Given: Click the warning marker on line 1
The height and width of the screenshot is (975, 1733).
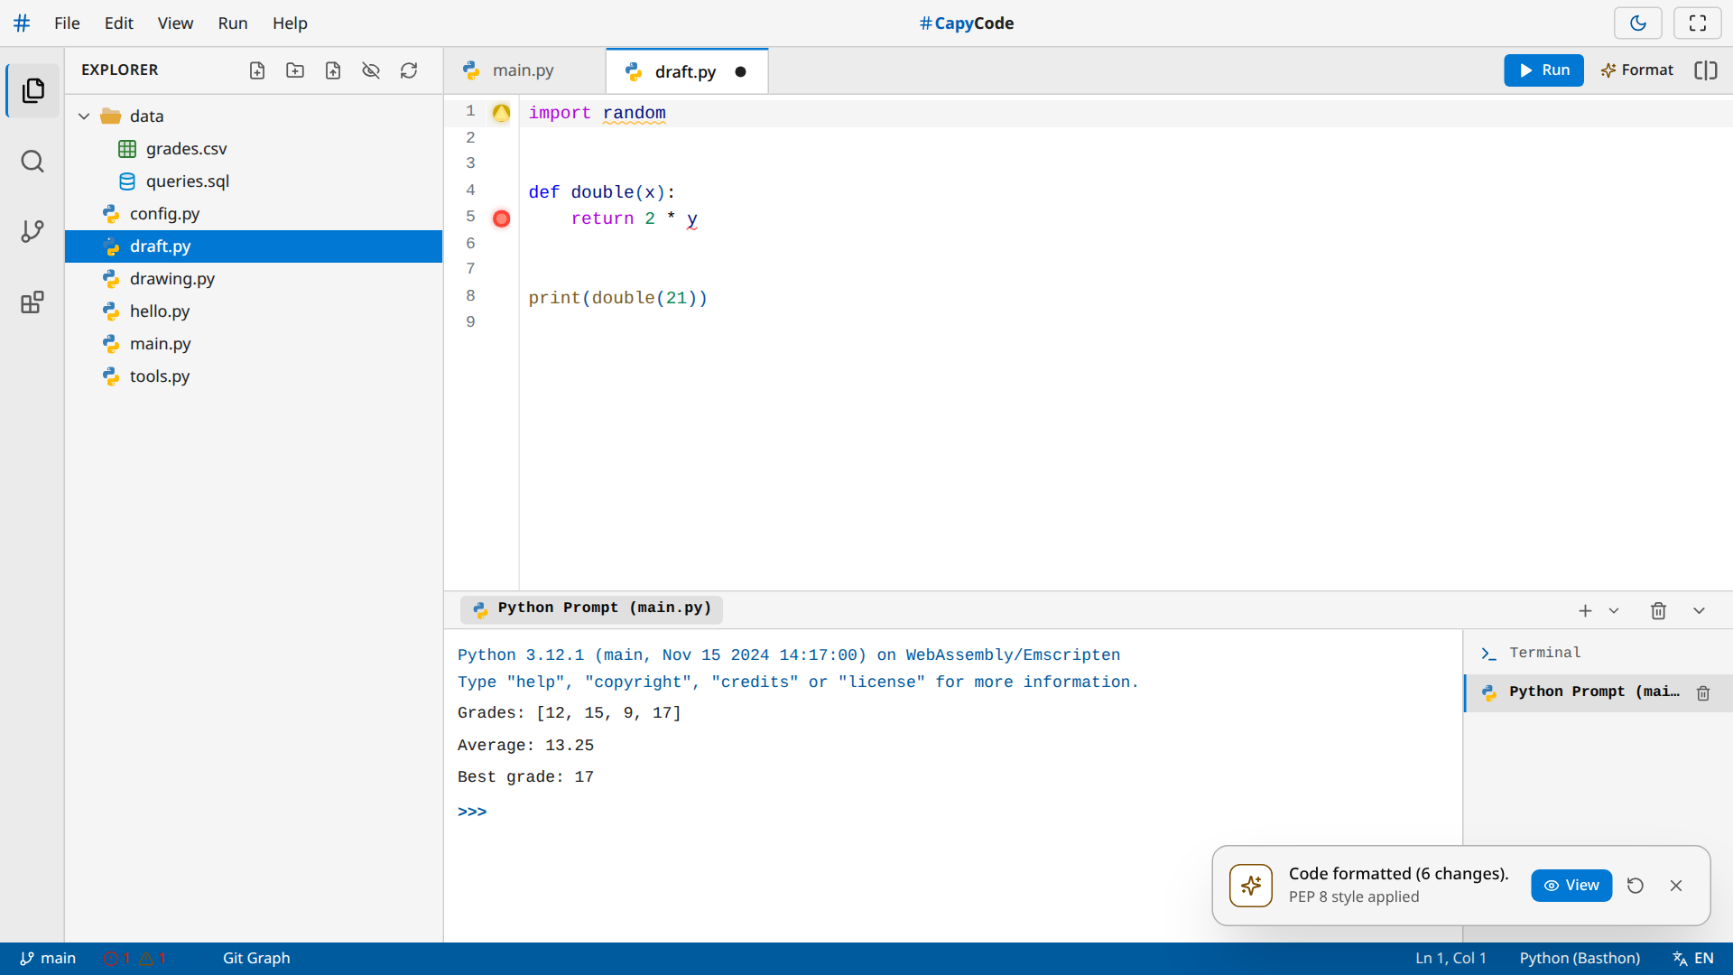Looking at the screenshot, I should tap(502, 113).
